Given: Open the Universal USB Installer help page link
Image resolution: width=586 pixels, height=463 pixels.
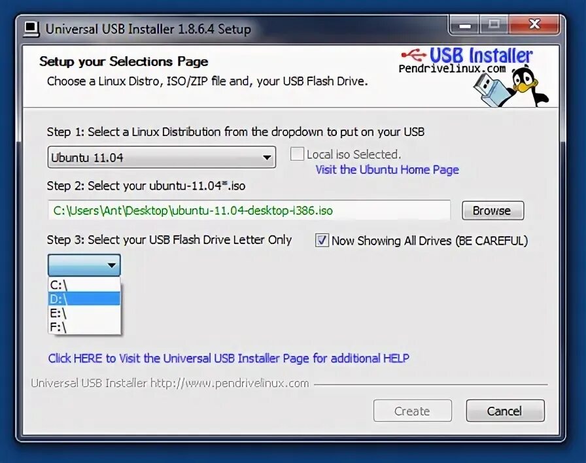Looking at the screenshot, I should point(228,358).
